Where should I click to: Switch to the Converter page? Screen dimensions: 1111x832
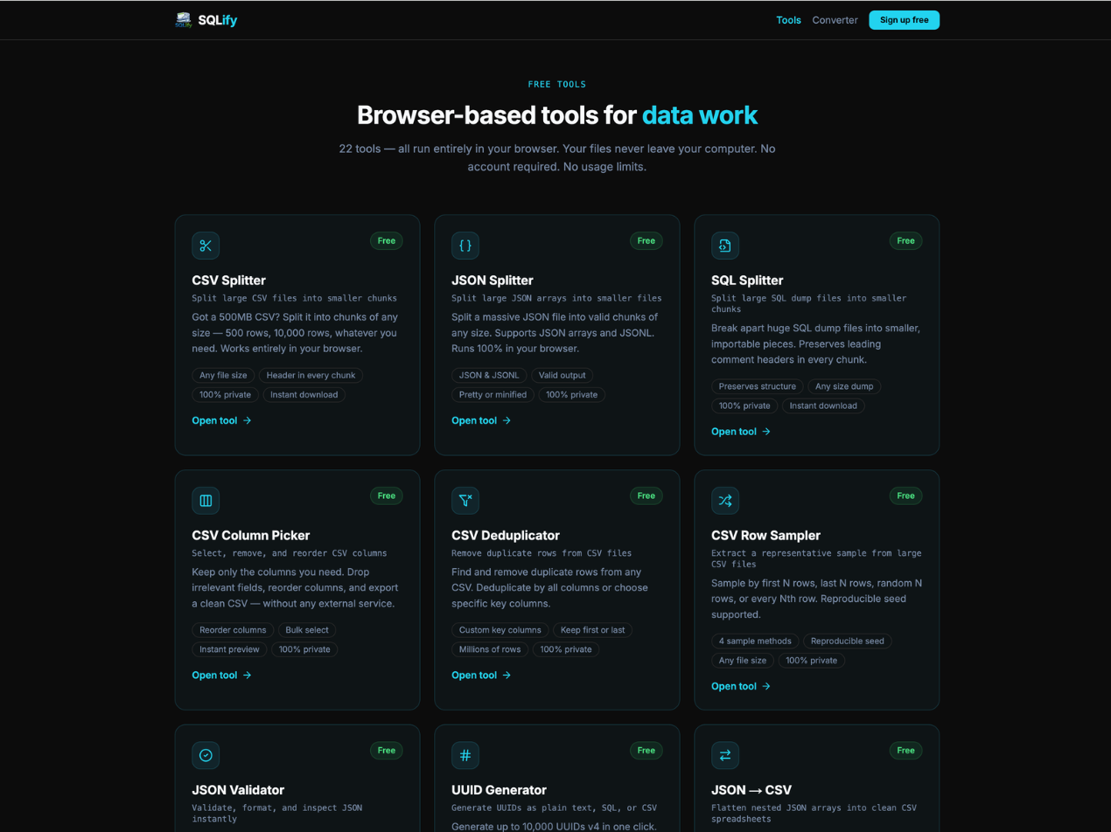[x=835, y=20]
